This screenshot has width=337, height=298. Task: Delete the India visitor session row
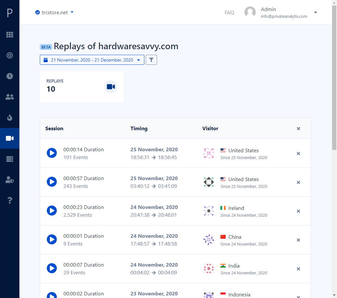298,269
